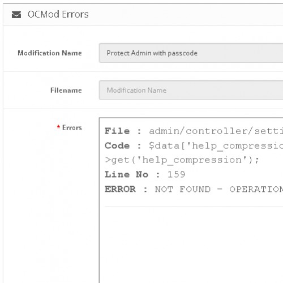Click the Errors field label

[x=72, y=128]
